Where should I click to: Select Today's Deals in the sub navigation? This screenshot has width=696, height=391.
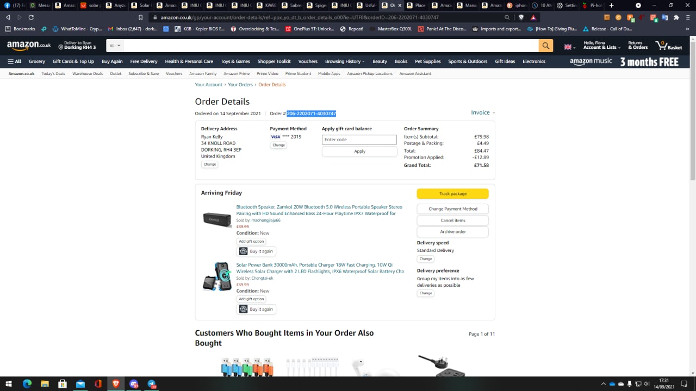(53, 74)
